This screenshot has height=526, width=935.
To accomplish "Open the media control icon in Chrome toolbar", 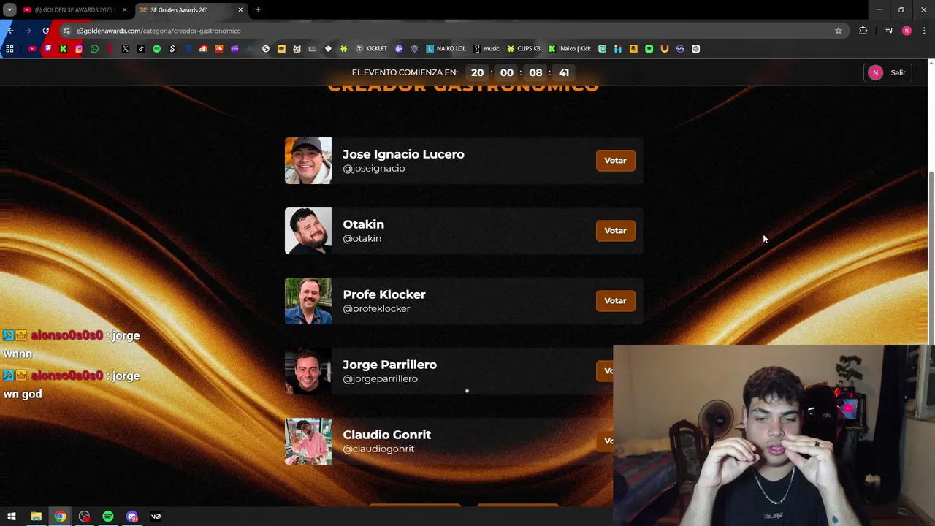I will (889, 31).
